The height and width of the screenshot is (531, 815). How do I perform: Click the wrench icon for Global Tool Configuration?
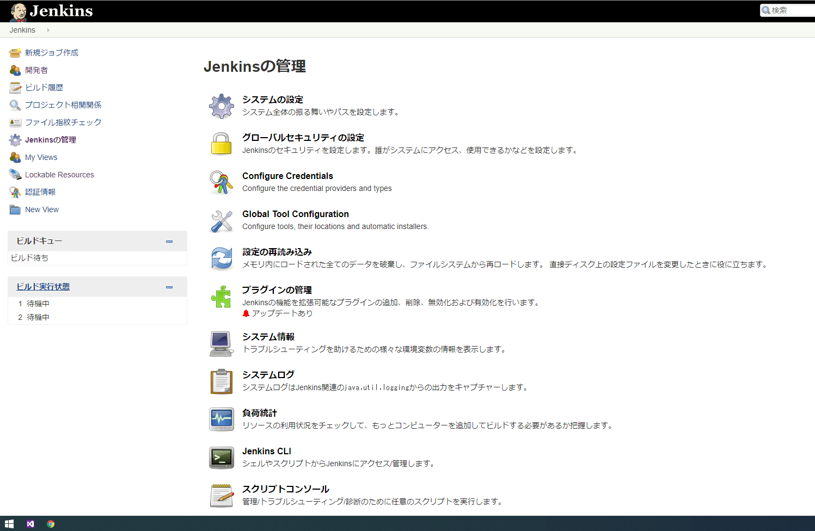pyautogui.click(x=222, y=221)
